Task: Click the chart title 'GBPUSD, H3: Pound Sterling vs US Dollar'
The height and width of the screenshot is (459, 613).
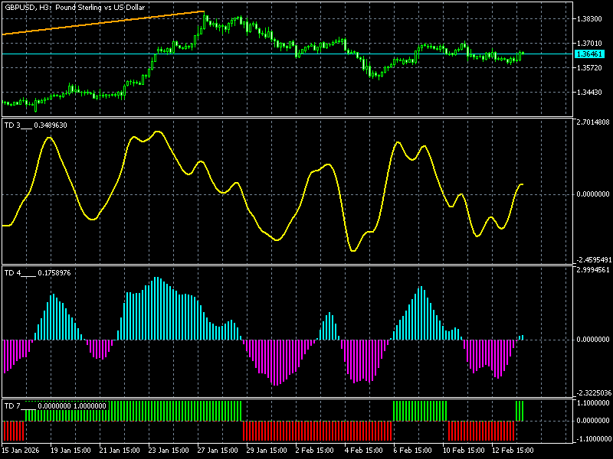Action: tap(74, 8)
